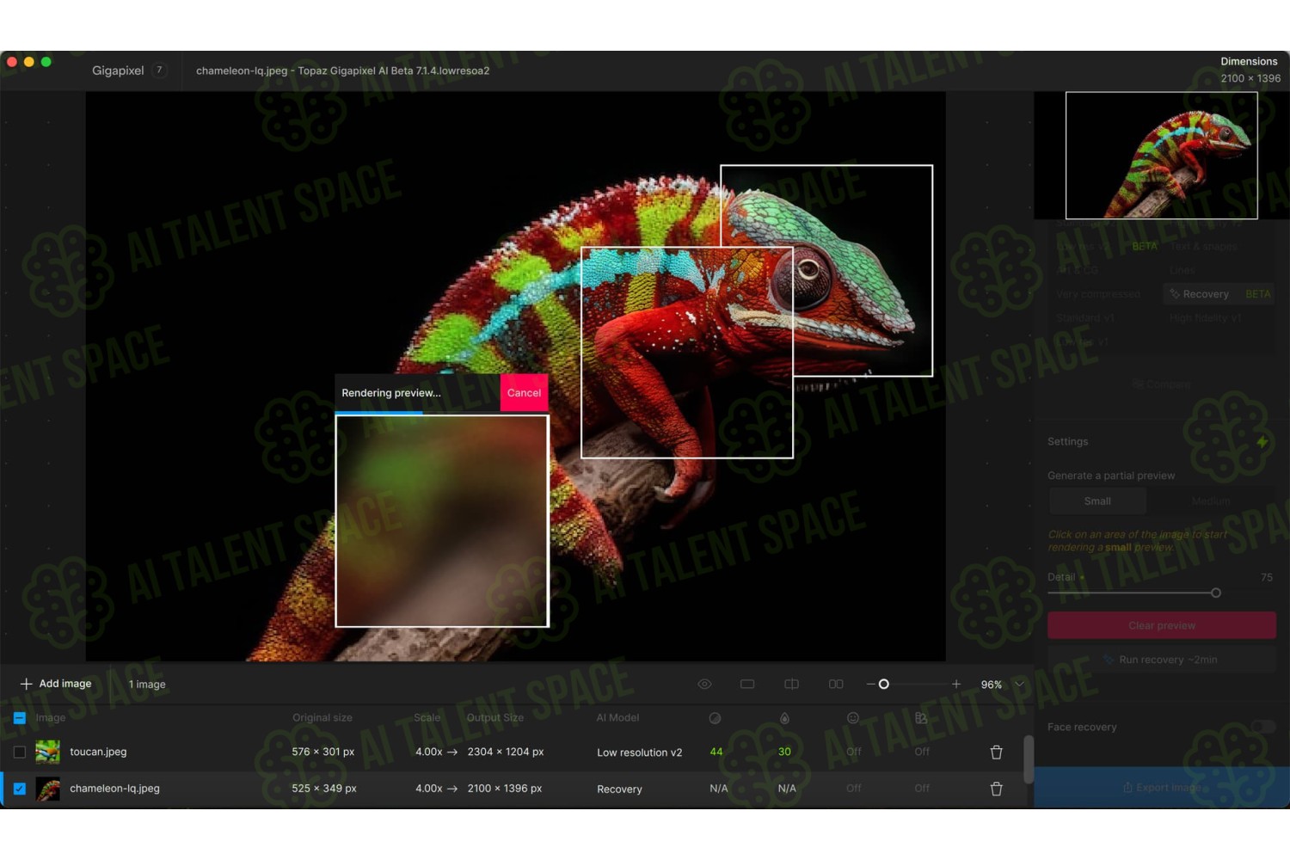Click the toucan.jpeg file name

(98, 752)
